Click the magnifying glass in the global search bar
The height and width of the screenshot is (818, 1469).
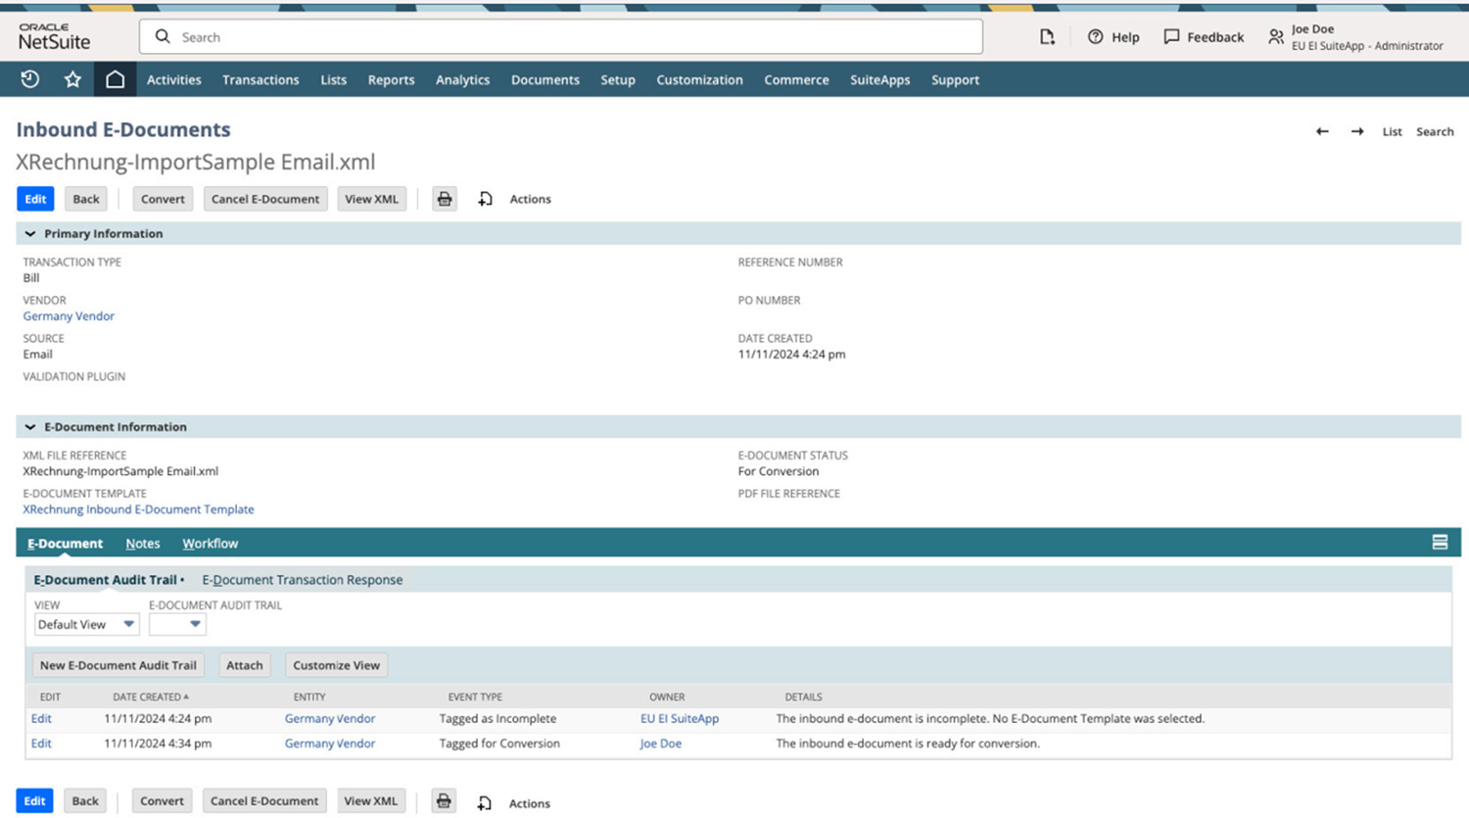(x=162, y=36)
